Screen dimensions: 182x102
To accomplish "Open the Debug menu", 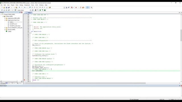I will pyautogui.click(x=21, y=5).
